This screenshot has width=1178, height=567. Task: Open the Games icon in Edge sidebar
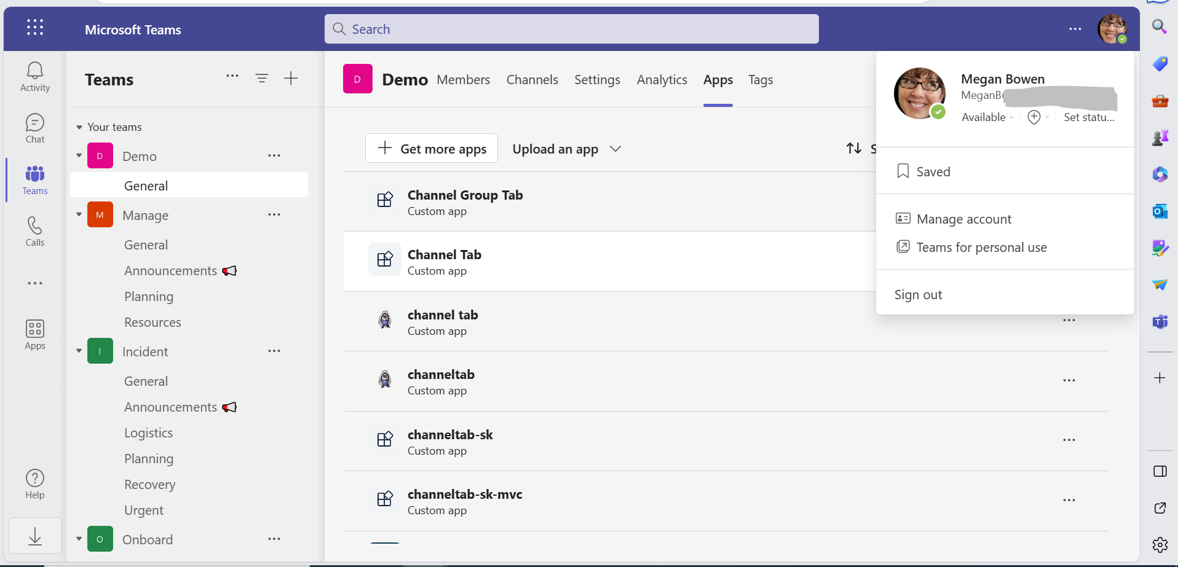point(1160,137)
